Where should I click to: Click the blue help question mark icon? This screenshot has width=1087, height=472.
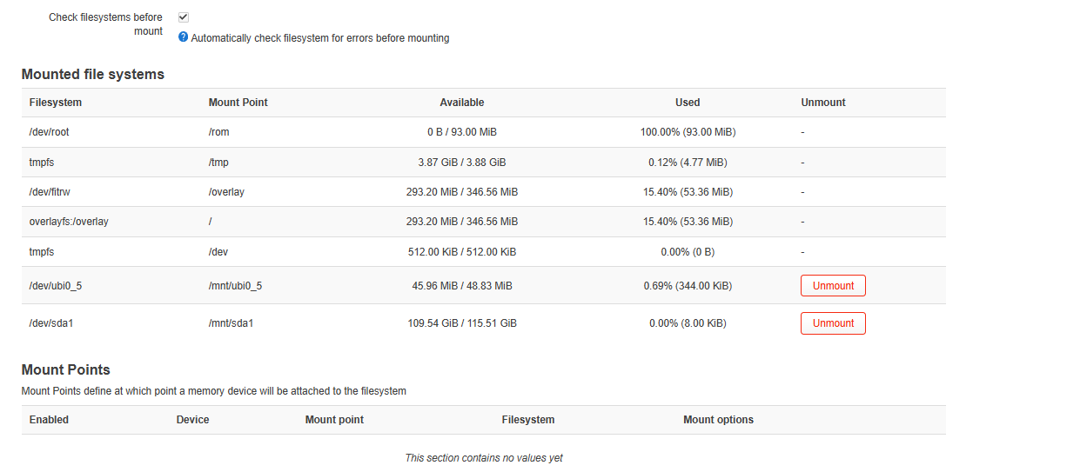pos(183,37)
